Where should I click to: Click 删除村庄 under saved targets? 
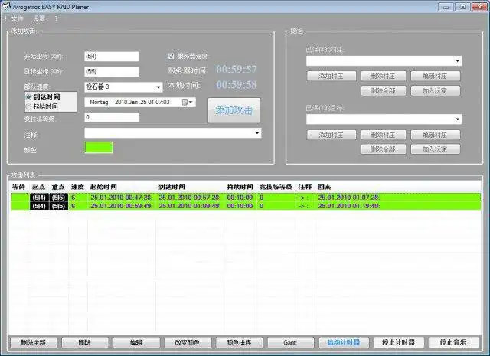point(384,135)
